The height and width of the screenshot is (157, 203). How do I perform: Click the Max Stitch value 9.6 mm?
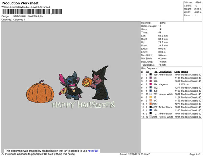pyautogui.click(x=162, y=55)
